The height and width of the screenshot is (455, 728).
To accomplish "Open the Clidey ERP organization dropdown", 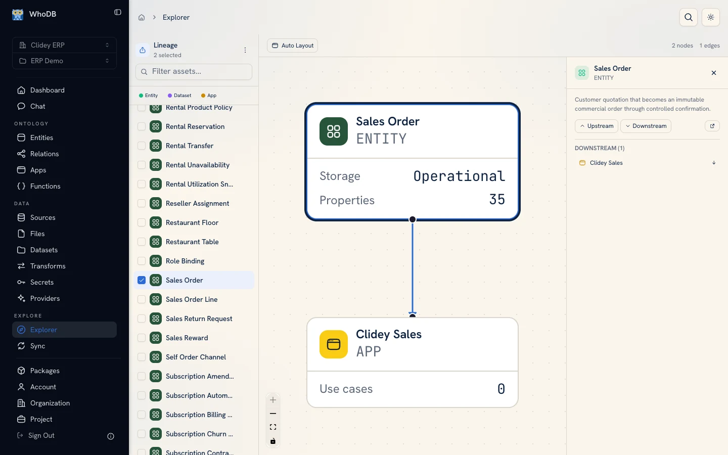I will (x=64, y=45).
